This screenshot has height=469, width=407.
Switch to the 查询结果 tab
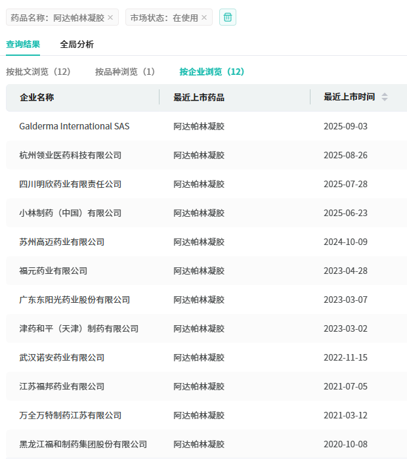coord(23,44)
